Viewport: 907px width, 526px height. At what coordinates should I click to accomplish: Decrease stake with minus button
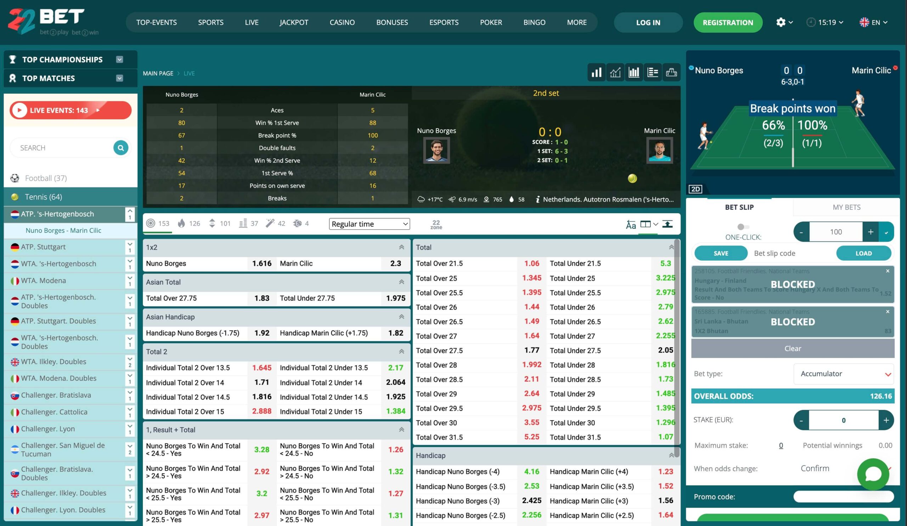coord(801,420)
